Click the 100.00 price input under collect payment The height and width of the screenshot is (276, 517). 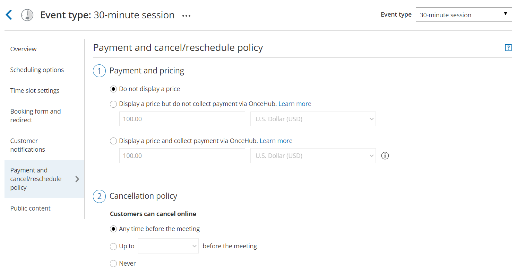point(182,155)
